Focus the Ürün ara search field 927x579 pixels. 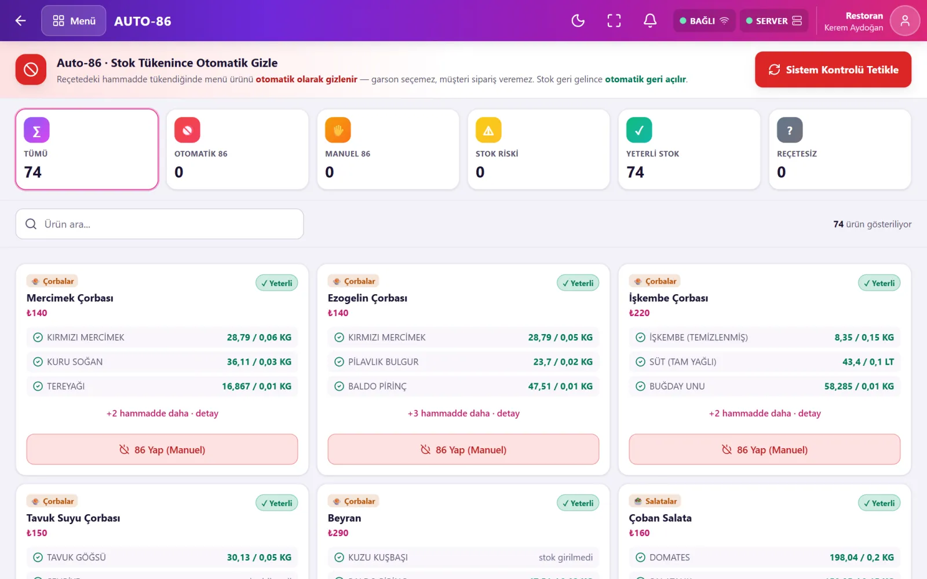pos(159,224)
